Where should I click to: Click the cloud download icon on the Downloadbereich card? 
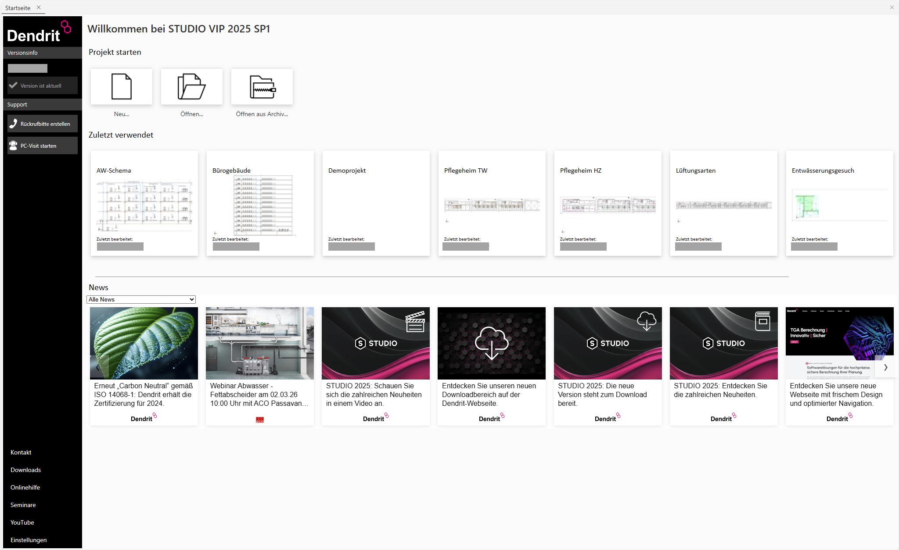492,343
